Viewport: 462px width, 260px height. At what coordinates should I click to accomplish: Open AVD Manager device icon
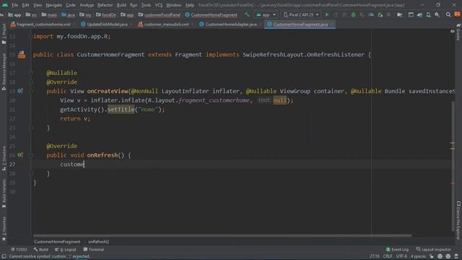(428, 14)
